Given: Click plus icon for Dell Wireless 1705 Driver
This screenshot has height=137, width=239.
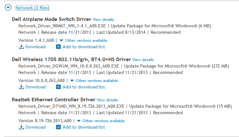Looking at the screenshot, I should click(58, 87).
